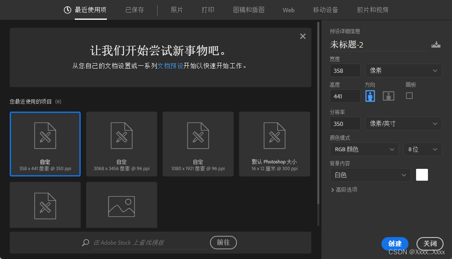Enable portrait orientation
Image resolution: width=452 pixels, height=259 pixels.
[370, 96]
